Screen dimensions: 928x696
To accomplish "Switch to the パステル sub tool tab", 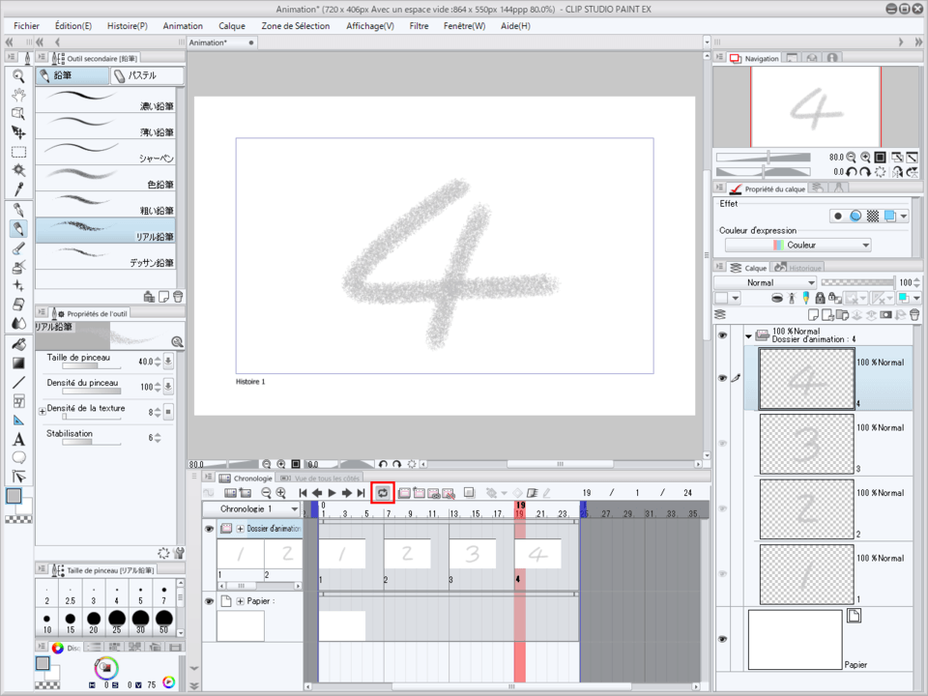I will click(147, 75).
